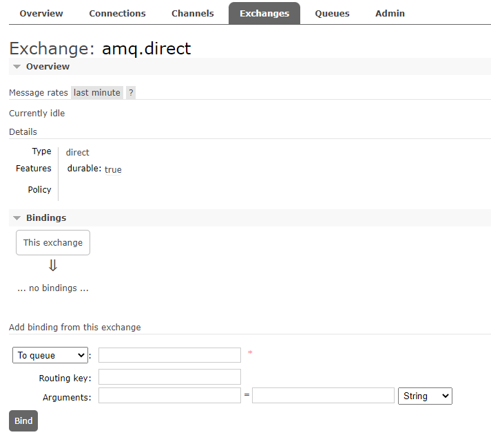
Task: Click the 'Message rates' label
Action: [39, 93]
